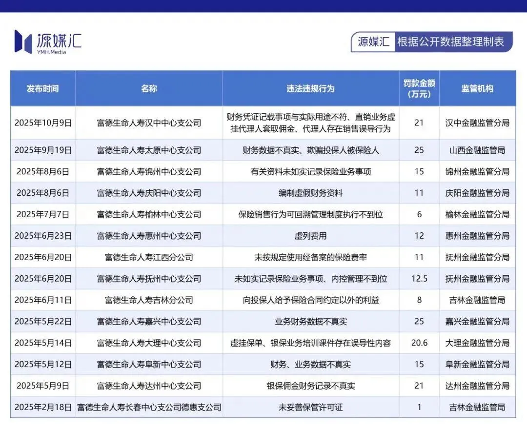Viewport: 527px width, 431px height.
Task: Select the date cell 2025年7月7日
Action: tap(43, 214)
